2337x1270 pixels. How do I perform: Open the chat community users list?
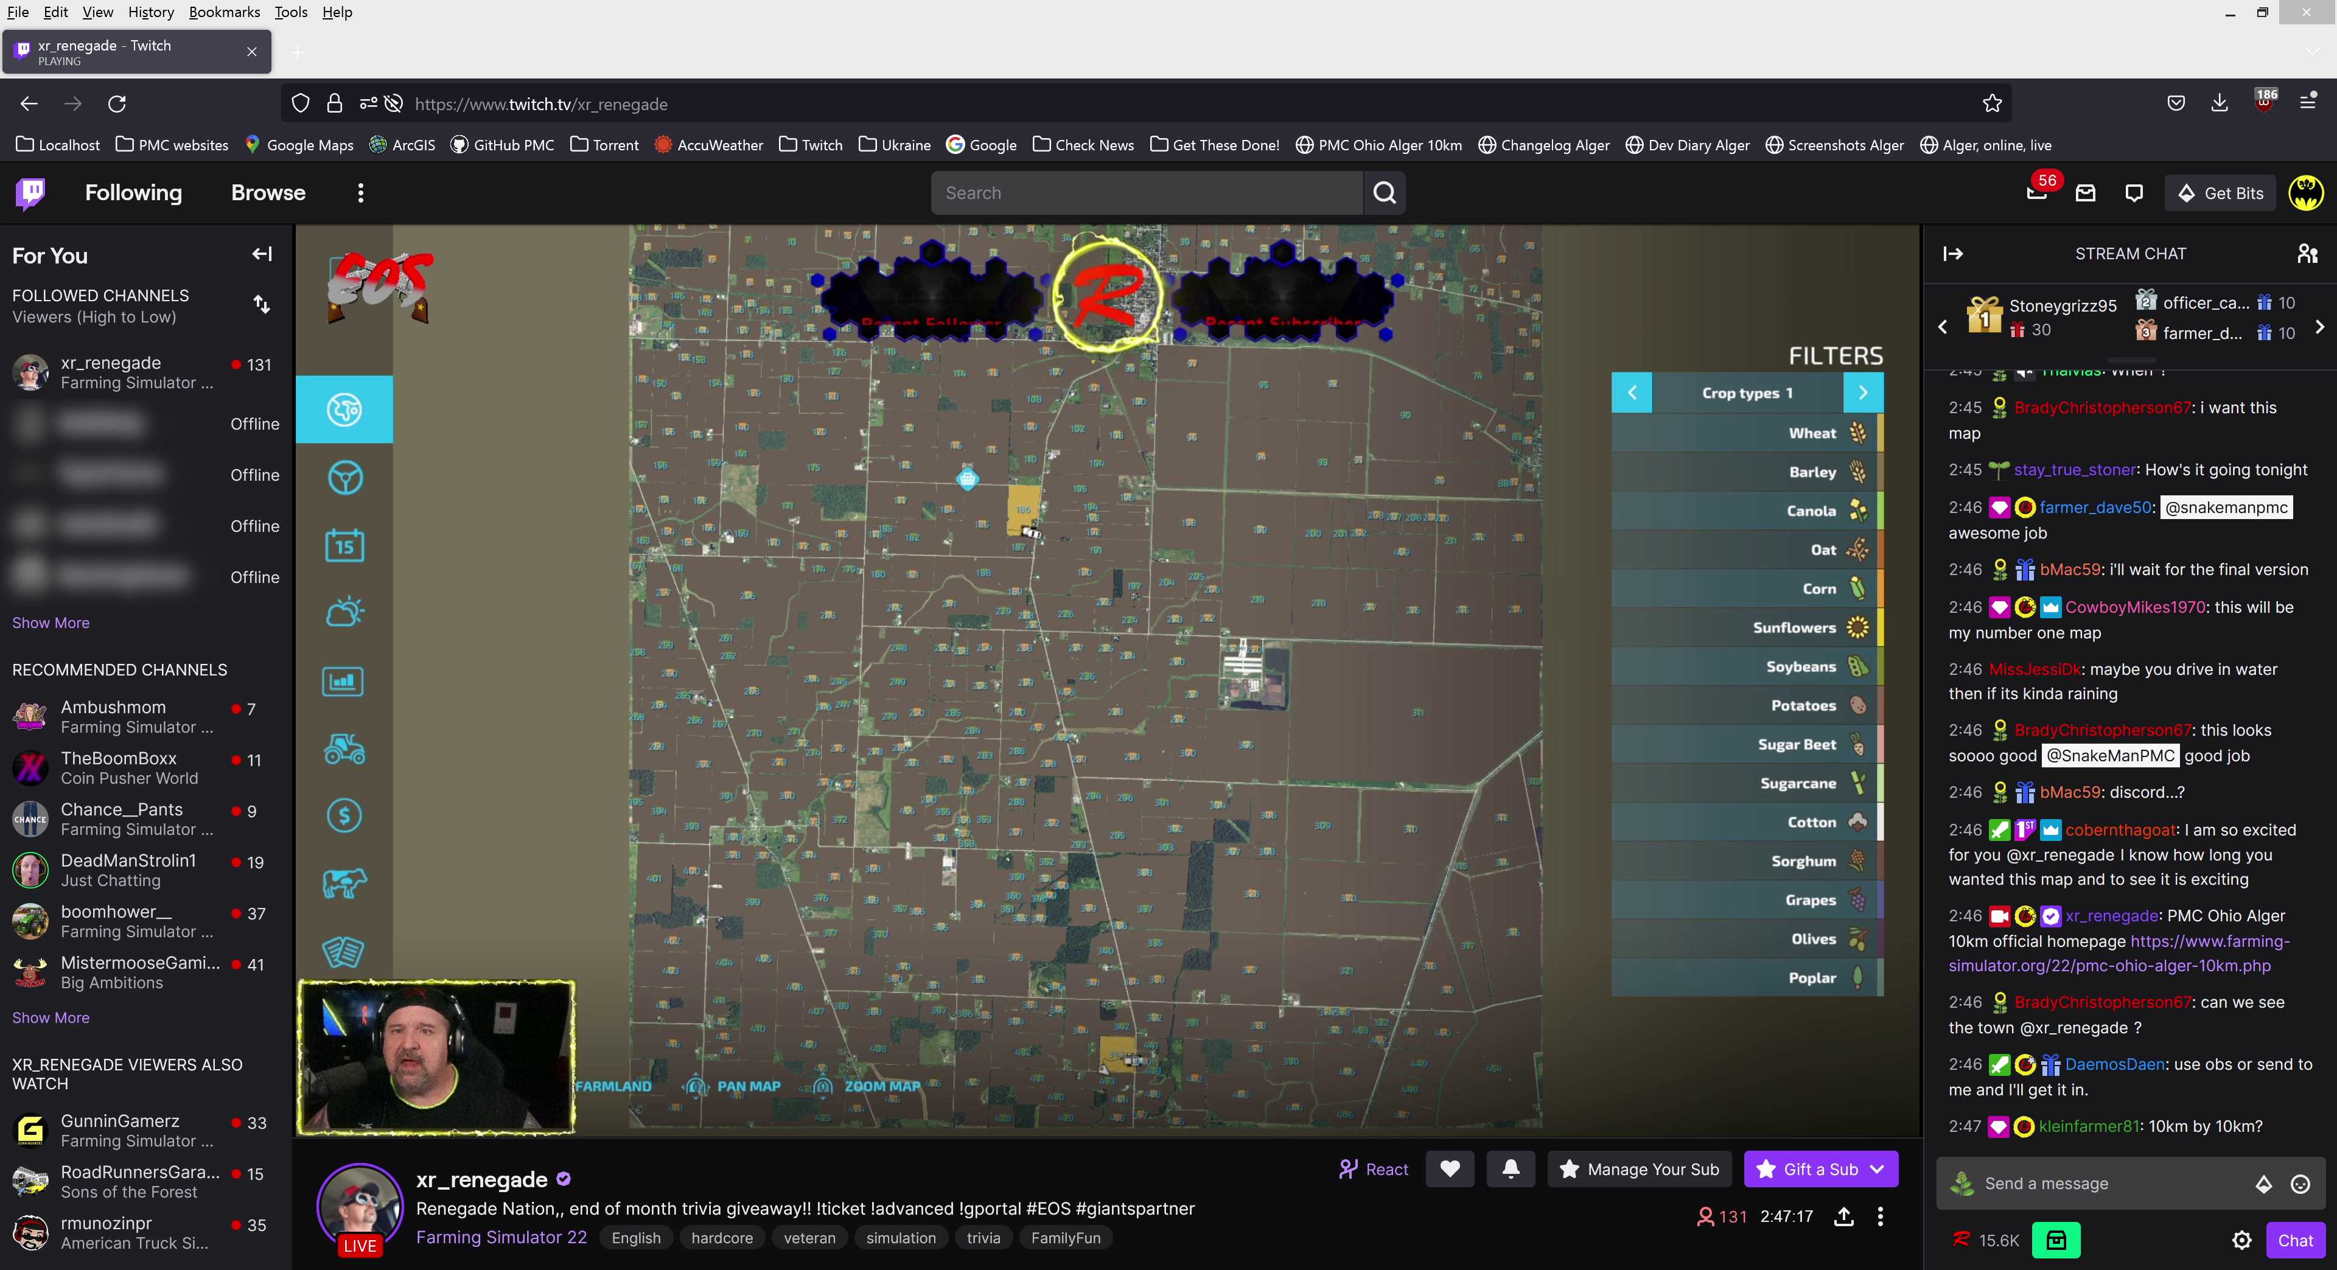tap(2307, 254)
